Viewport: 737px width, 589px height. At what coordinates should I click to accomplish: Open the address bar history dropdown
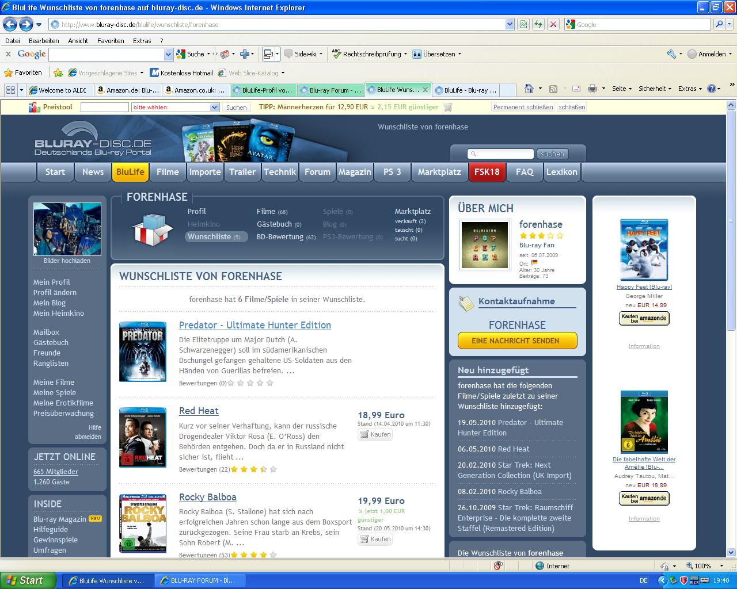510,24
